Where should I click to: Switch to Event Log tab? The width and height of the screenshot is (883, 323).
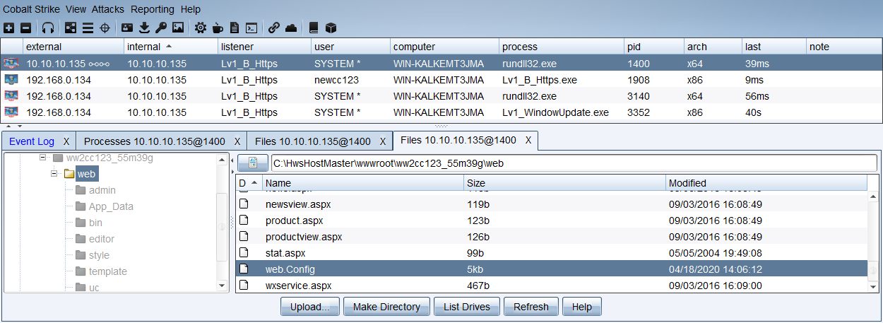pos(32,141)
